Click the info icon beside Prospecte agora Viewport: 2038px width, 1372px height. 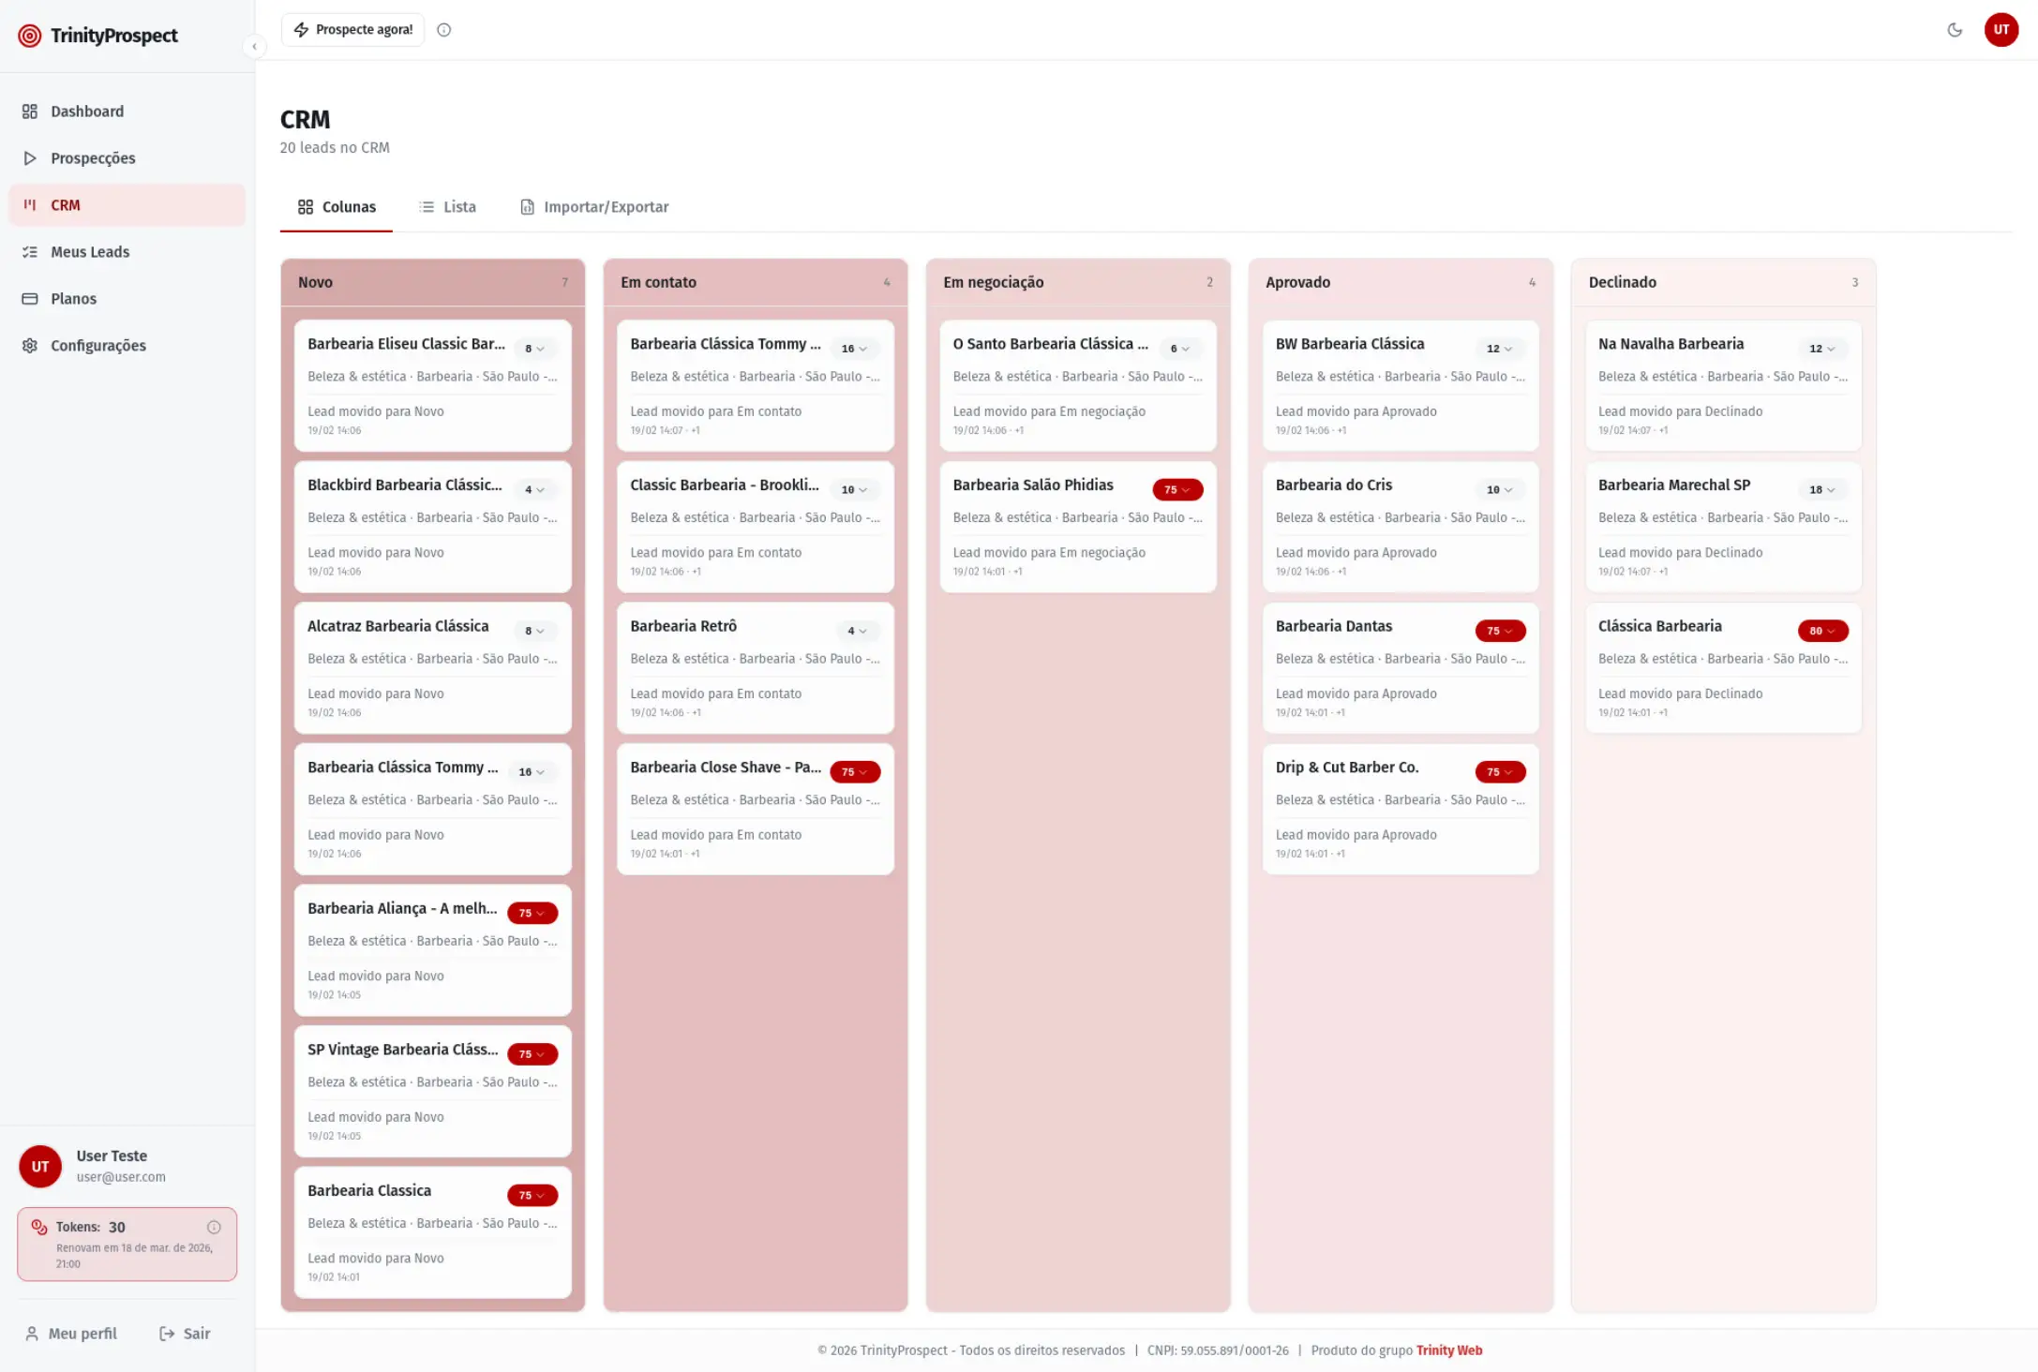[x=444, y=30]
